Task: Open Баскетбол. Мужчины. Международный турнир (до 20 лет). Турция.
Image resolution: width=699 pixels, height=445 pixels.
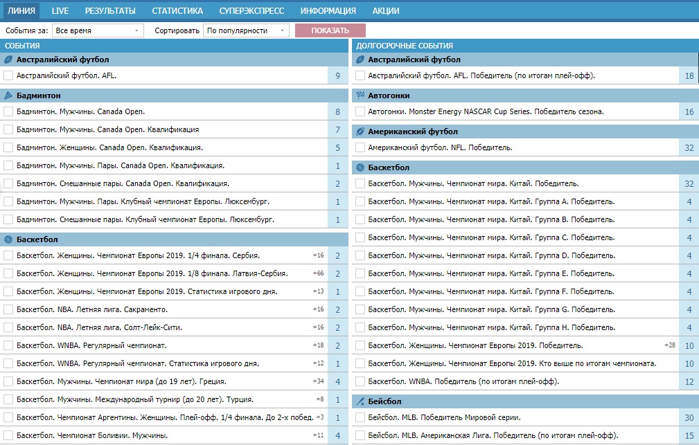Action: pos(135,399)
